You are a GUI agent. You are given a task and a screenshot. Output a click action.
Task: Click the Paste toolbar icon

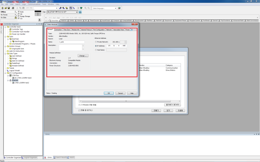(x=23, y=8)
